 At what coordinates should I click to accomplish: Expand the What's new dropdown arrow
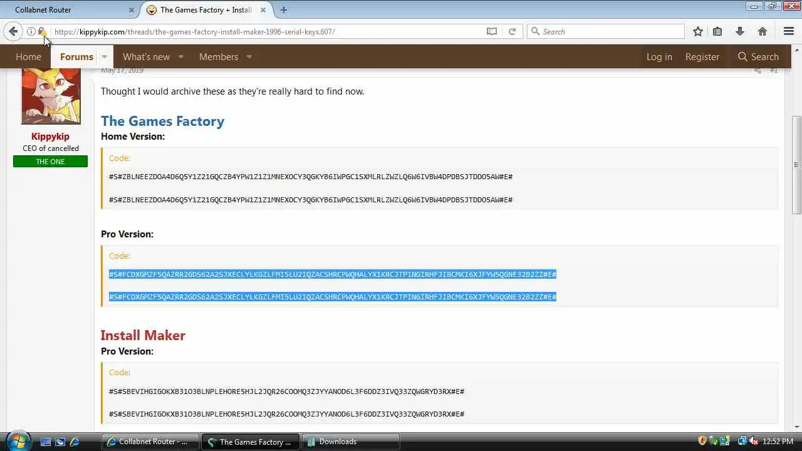click(181, 57)
